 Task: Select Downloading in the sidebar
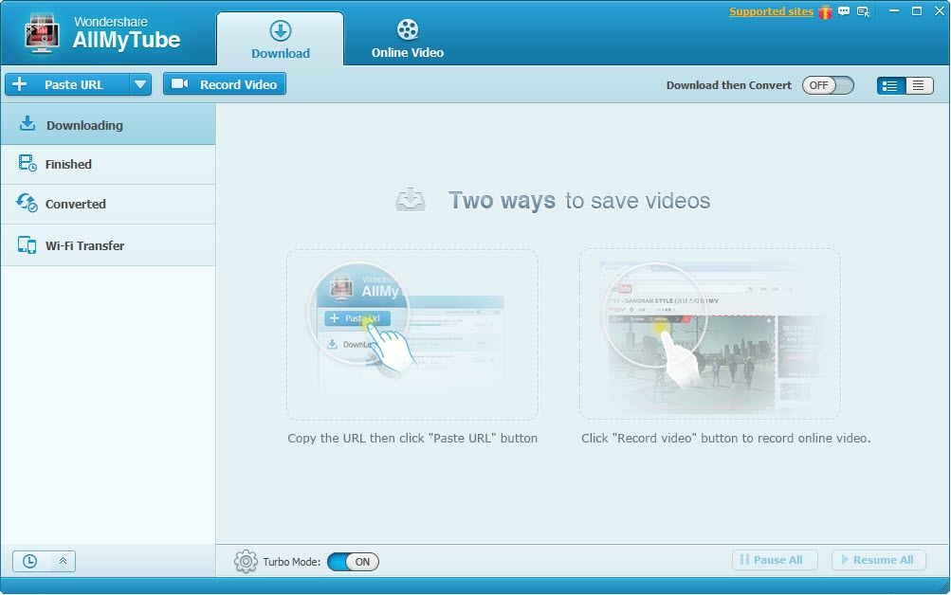(108, 125)
